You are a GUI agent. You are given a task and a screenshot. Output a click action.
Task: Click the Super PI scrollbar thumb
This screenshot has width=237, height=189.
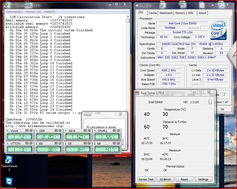tap(128, 21)
